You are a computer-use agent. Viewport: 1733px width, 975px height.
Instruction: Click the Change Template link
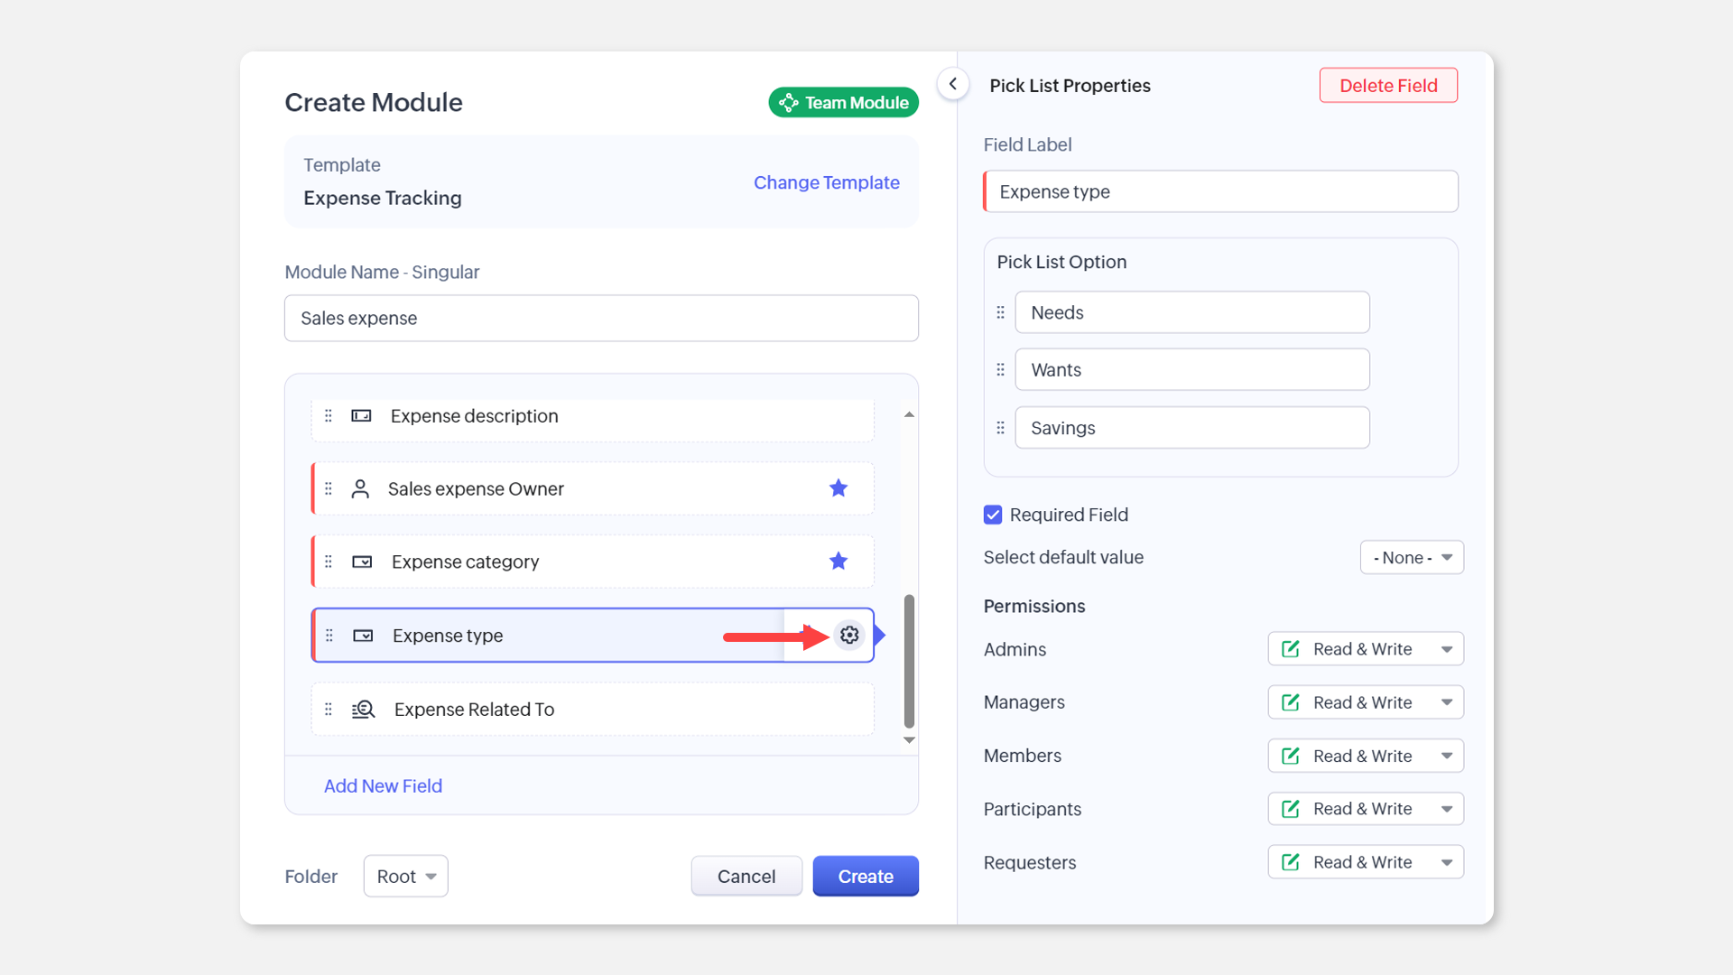pyautogui.click(x=826, y=182)
